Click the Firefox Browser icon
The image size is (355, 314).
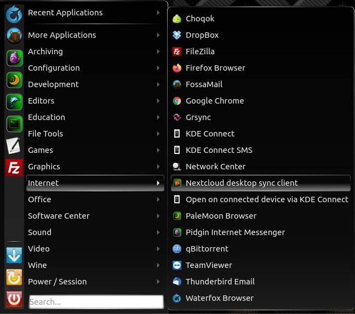[177, 68]
